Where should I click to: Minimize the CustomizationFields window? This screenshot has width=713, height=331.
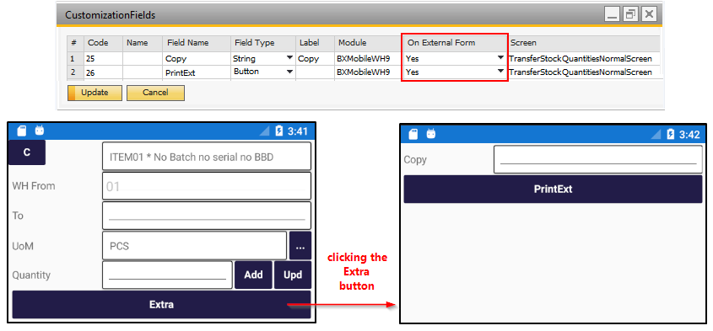(612, 14)
